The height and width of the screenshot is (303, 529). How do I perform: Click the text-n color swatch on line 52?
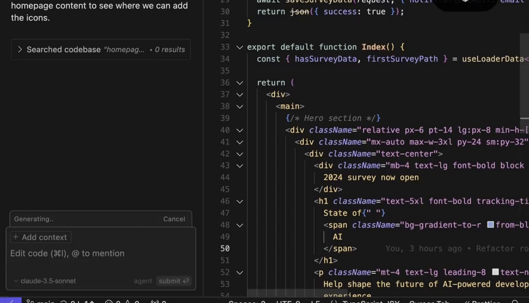click(x=495, y=272)
